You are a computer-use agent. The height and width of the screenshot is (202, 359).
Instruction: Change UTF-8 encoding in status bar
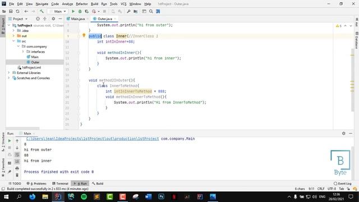click(x=332, y=189)
